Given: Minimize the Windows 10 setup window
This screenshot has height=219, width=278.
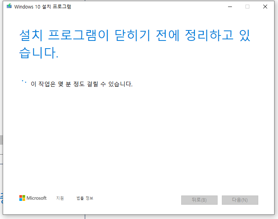Looking at the screenshot, I should click(x=230, y=7).
